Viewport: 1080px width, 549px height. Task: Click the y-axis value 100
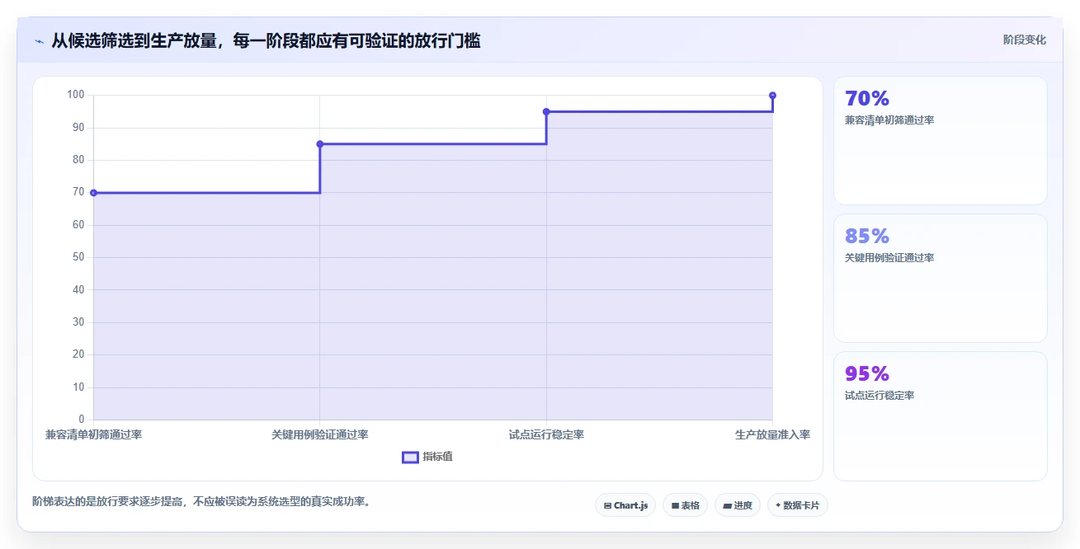[76, 95]
